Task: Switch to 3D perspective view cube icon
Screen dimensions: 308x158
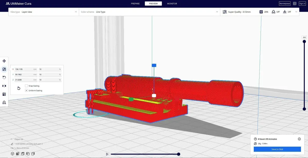Action: (12, 154)
